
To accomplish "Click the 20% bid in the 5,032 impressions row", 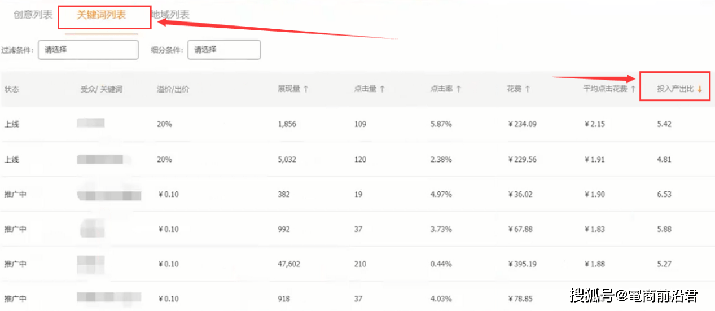I will (x=164, y=159).
